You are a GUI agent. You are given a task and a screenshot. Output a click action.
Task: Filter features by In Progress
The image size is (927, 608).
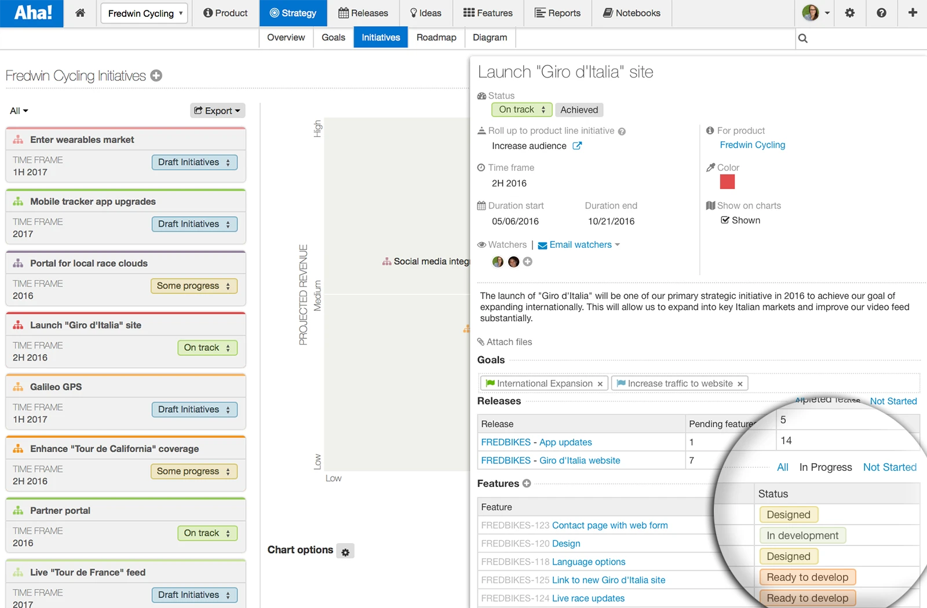826,467
